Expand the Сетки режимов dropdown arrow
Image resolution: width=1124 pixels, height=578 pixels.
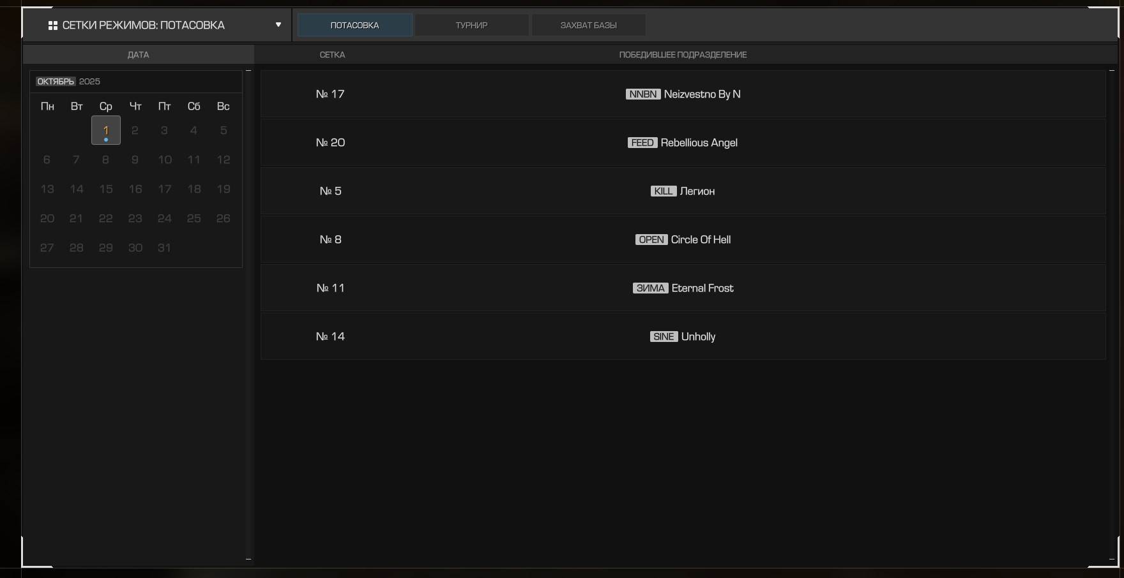coord(278,25)
